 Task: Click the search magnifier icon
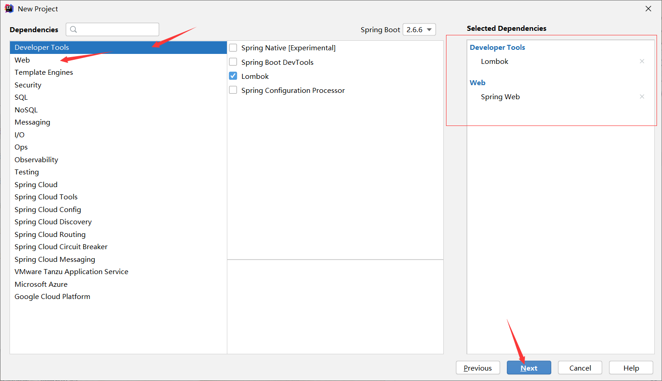(x=74, y=29)
